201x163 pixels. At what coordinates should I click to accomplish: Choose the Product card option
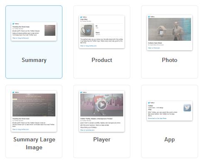(102, 42)
